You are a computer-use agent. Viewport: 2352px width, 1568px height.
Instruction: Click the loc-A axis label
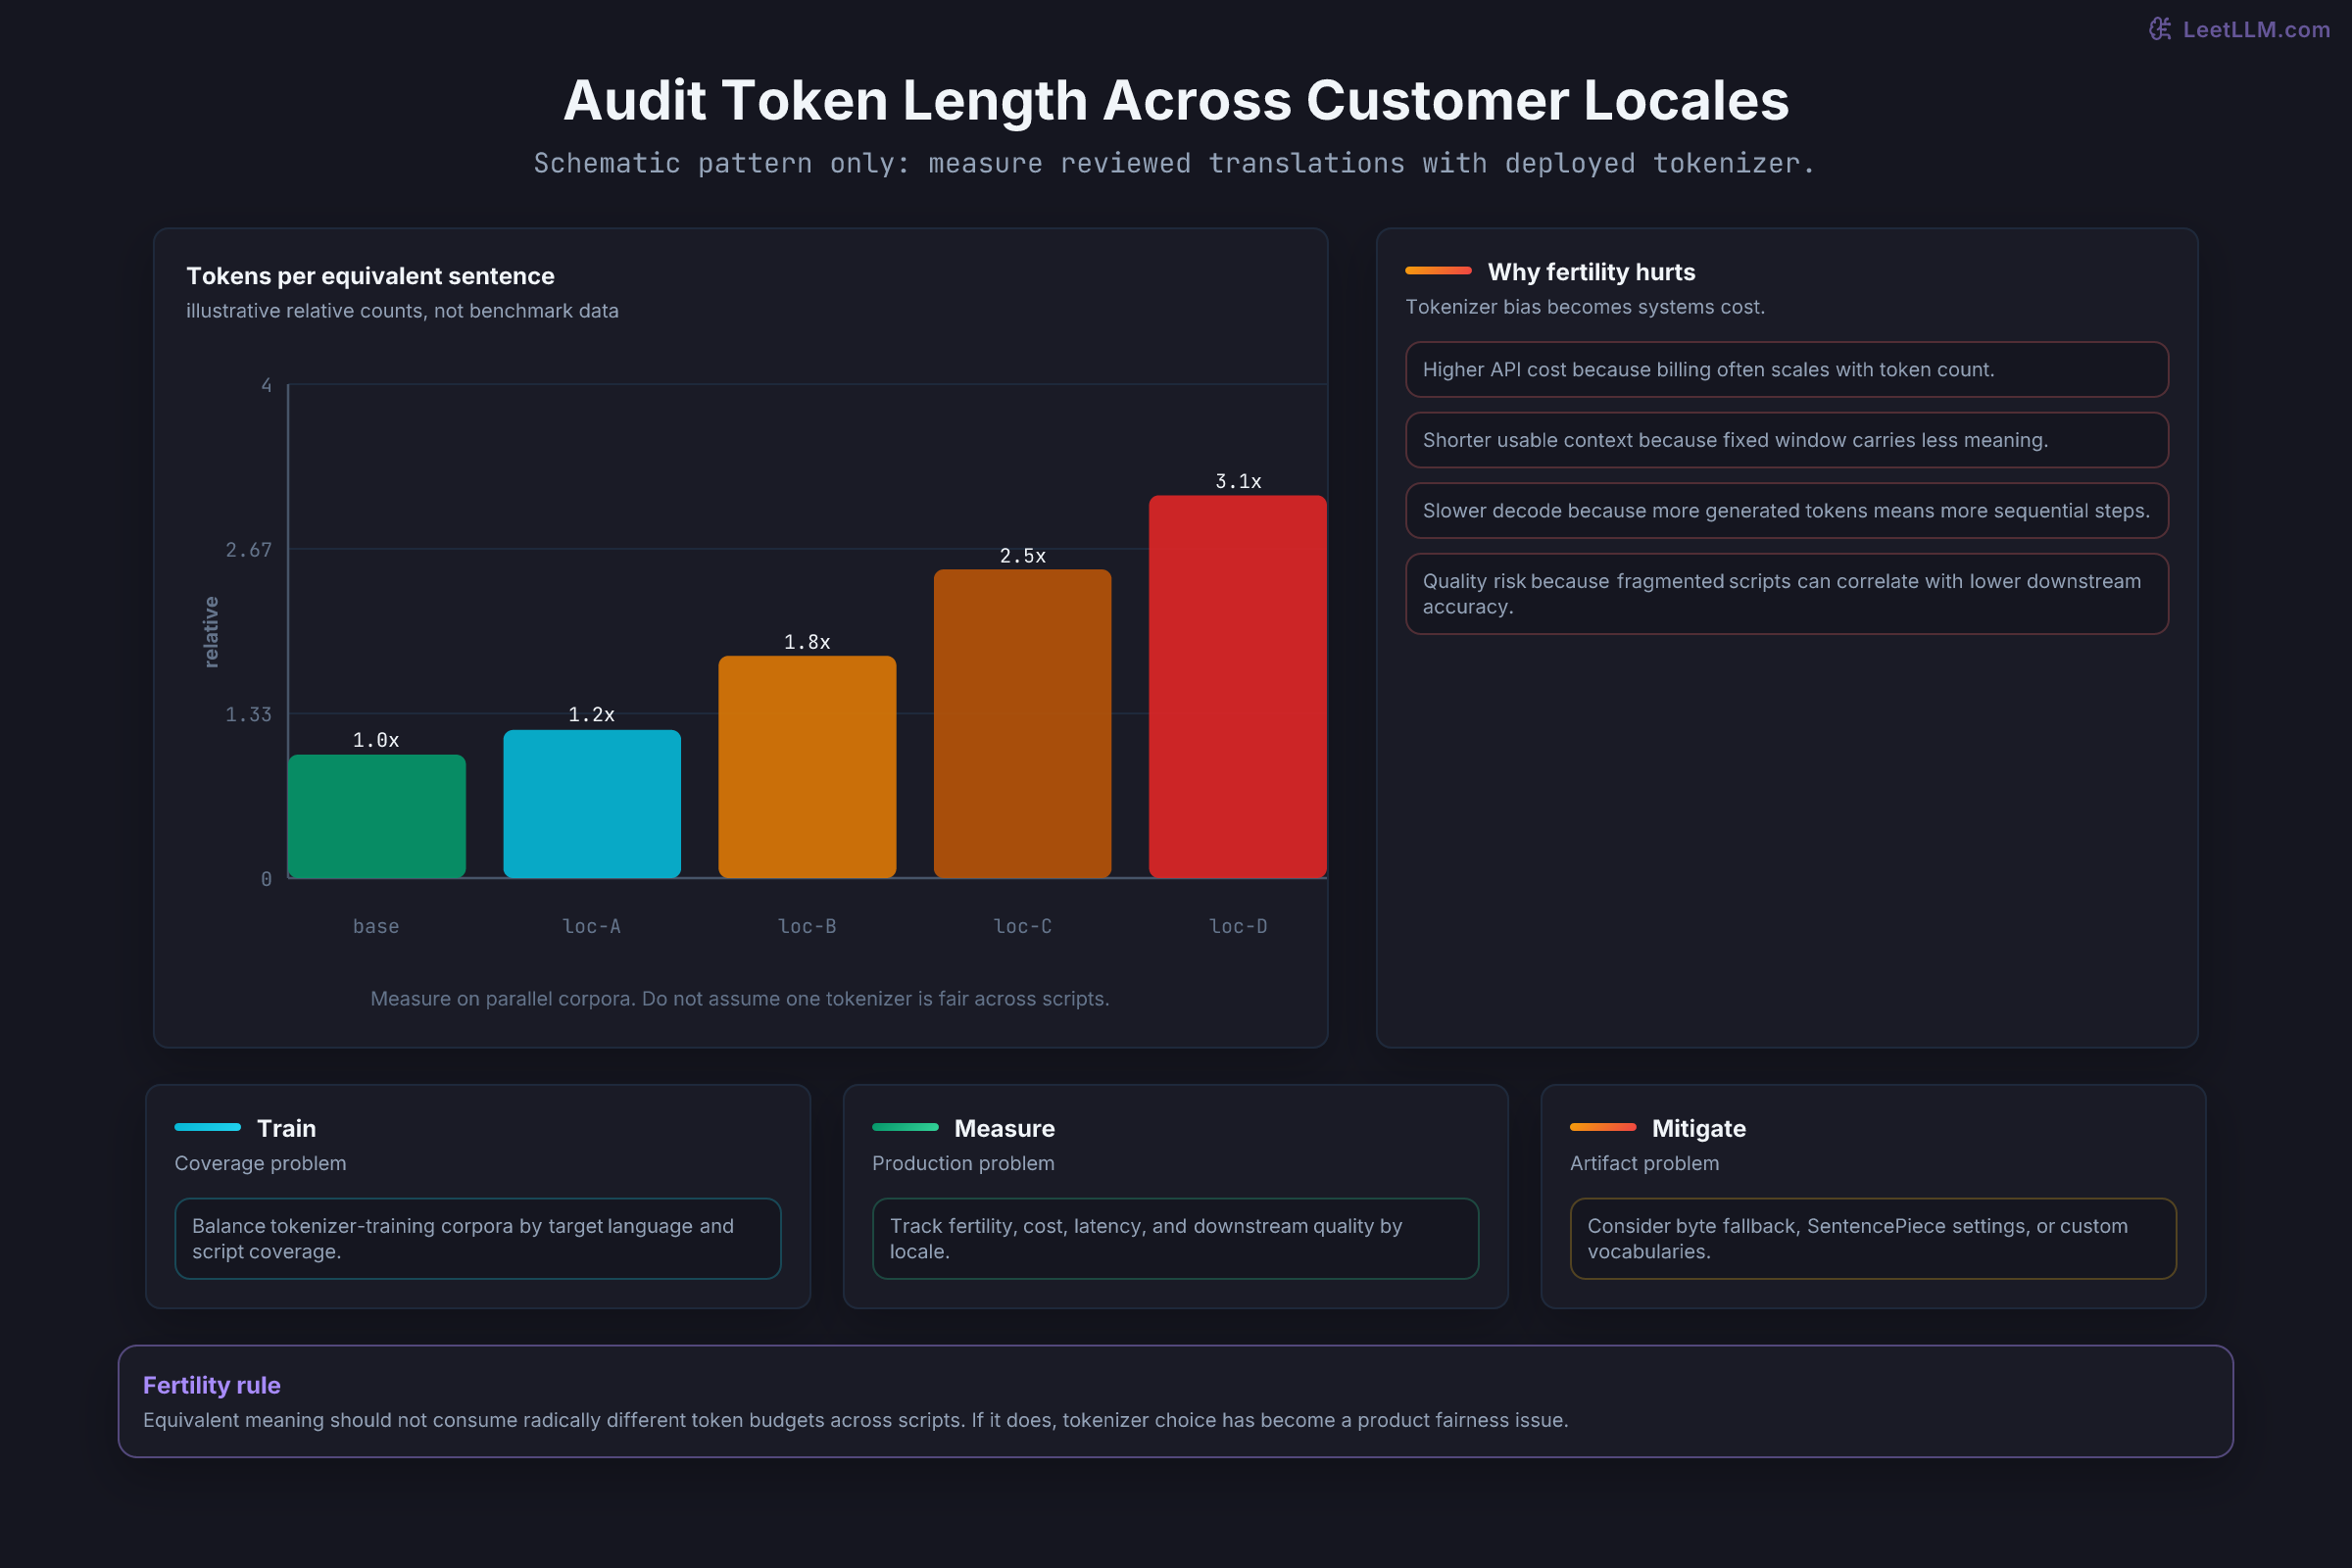point(592,926)
